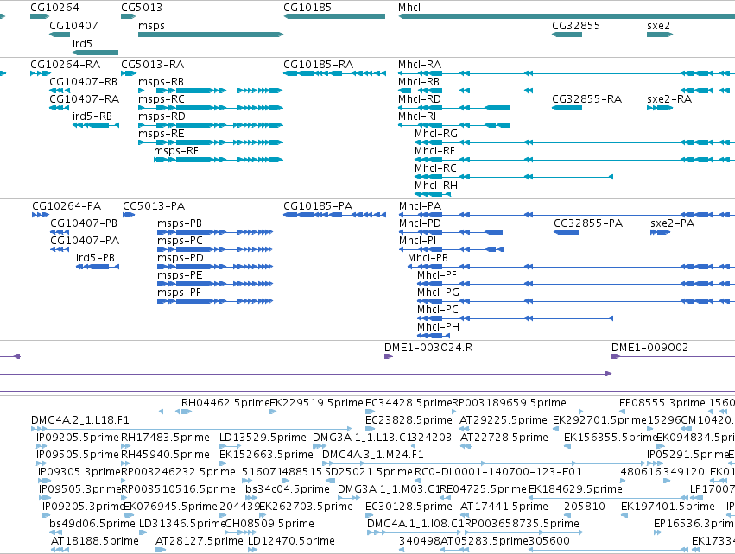Select EST RH04462.5prime
Viewport: 735px width, 554px height.
click(187, 412)
